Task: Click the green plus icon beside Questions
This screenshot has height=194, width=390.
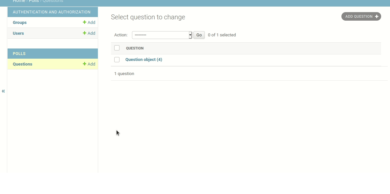Action: 85,64
